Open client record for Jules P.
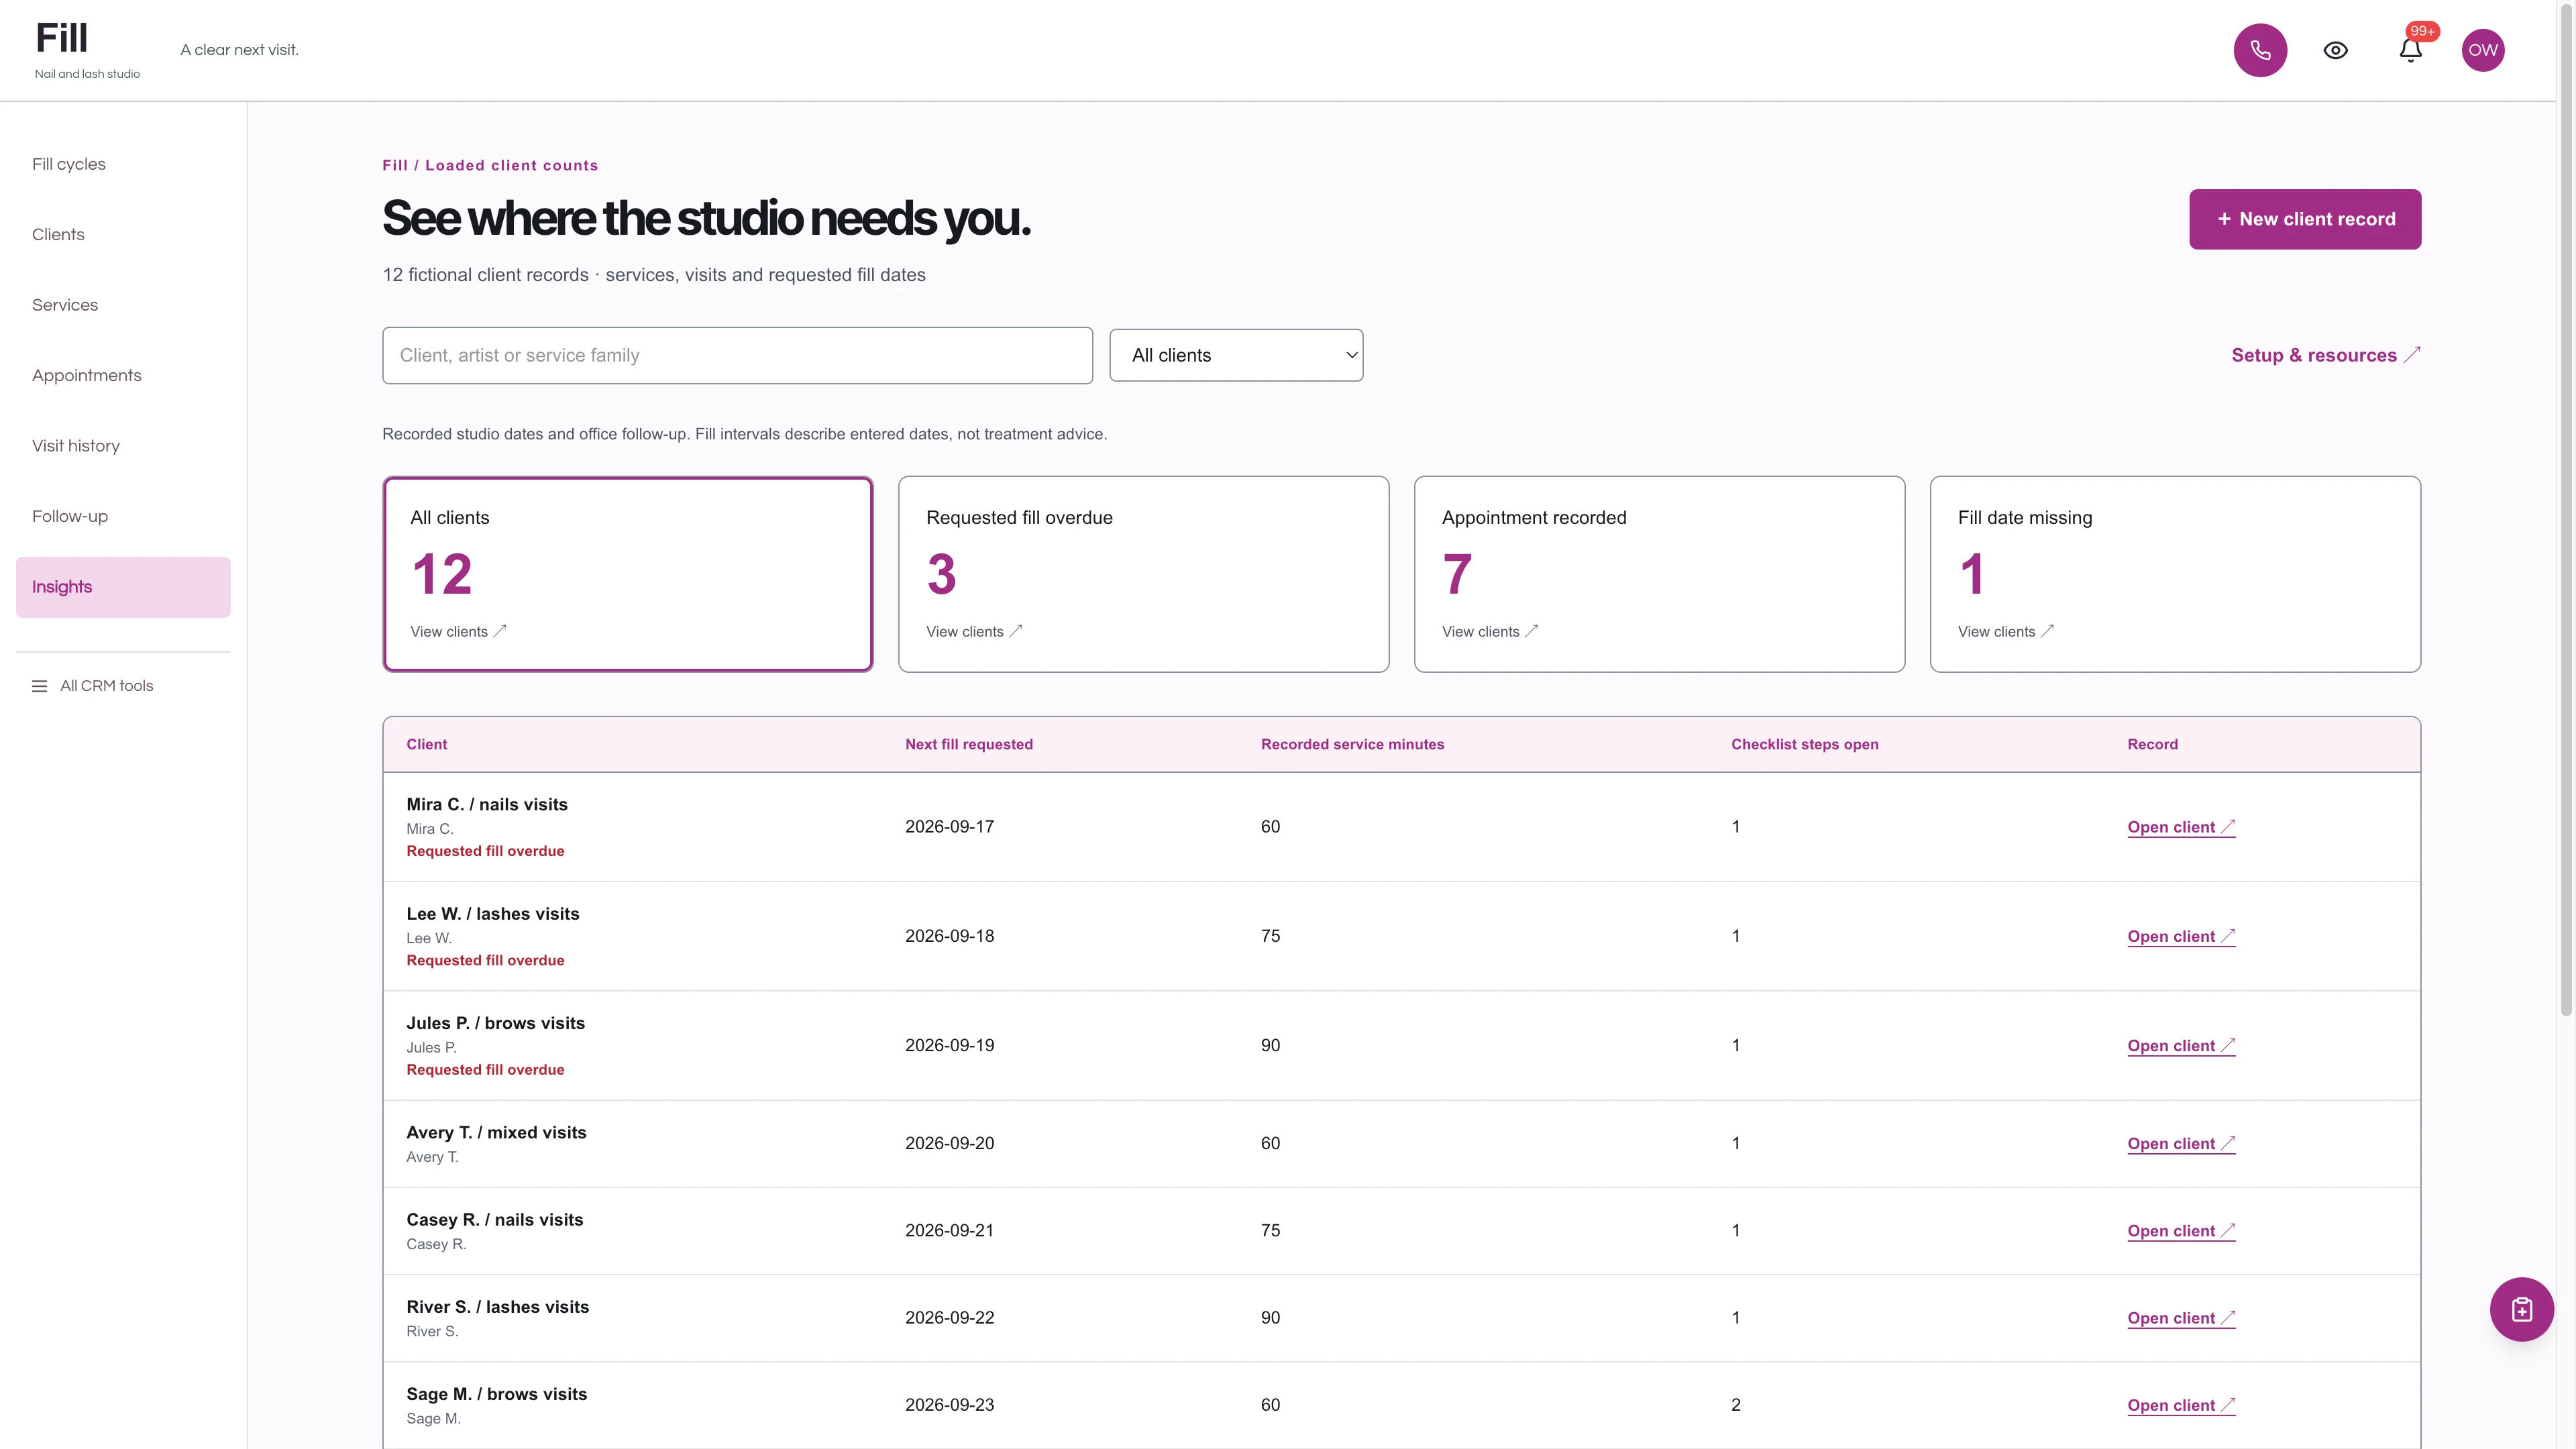The height and width of the screenshot is (1449, 2576). coord(2181,1046)
